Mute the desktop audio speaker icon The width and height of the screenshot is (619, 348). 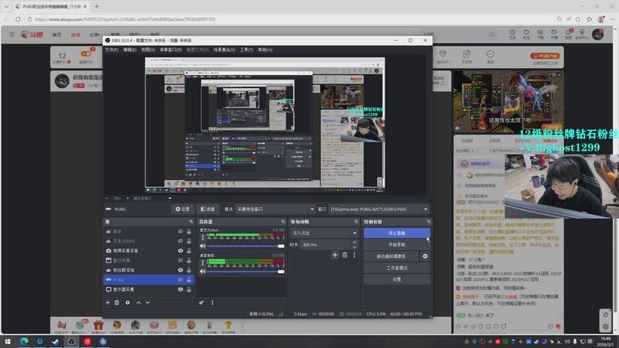click(203, 271)
